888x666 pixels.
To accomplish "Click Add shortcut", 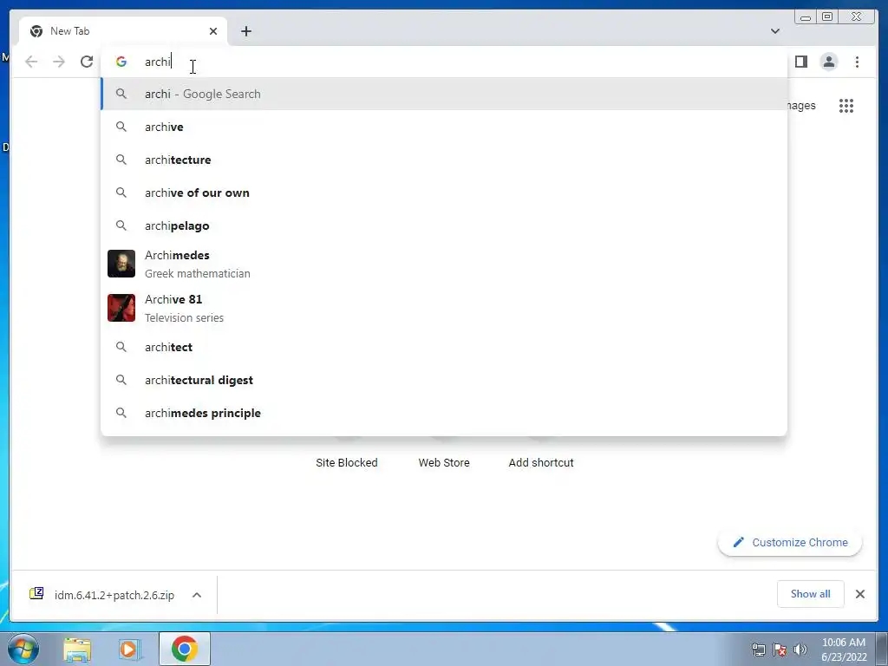I will click(541, 462).
